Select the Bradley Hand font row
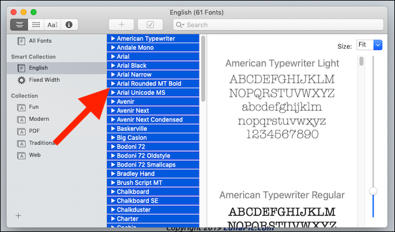Image resolution: width=395 pixels, height=232 pixels. tap(153, 174)
